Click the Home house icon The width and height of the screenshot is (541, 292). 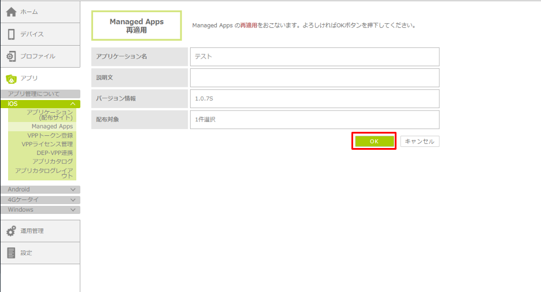[x=11, y=12]
